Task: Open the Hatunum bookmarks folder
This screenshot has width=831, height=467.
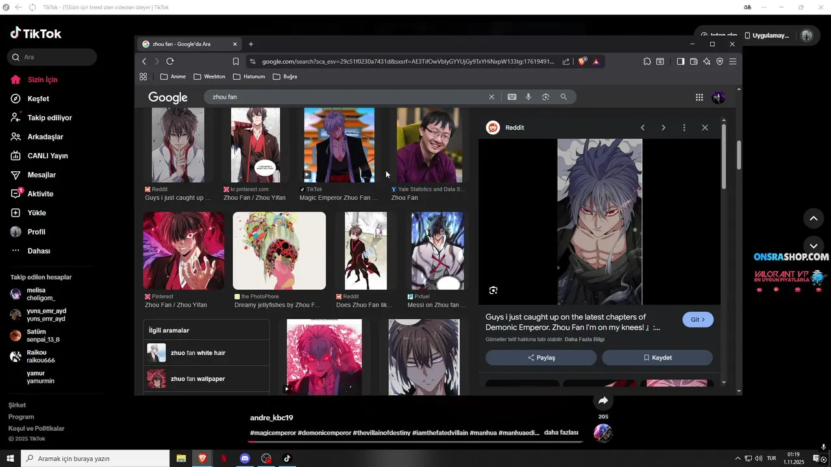Action: point(249,77)
